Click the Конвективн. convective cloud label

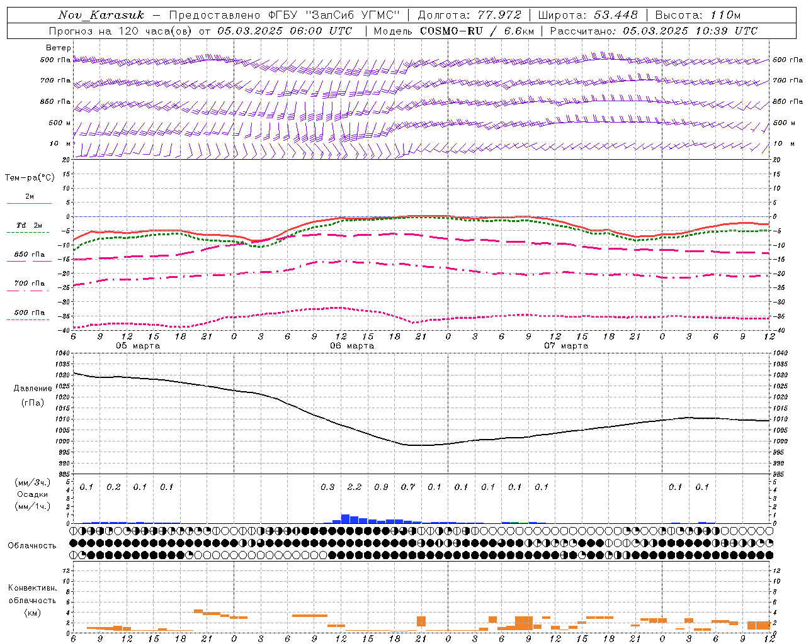[32, 588]
